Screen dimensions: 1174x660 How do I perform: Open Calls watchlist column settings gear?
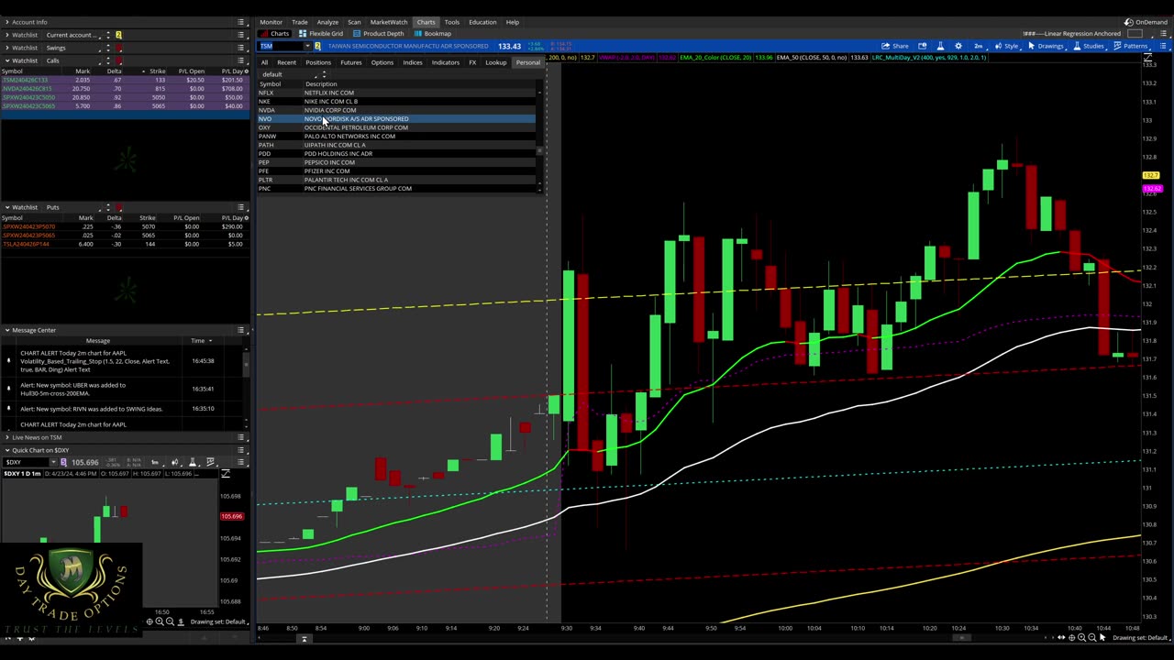click(x=245, y=71)
